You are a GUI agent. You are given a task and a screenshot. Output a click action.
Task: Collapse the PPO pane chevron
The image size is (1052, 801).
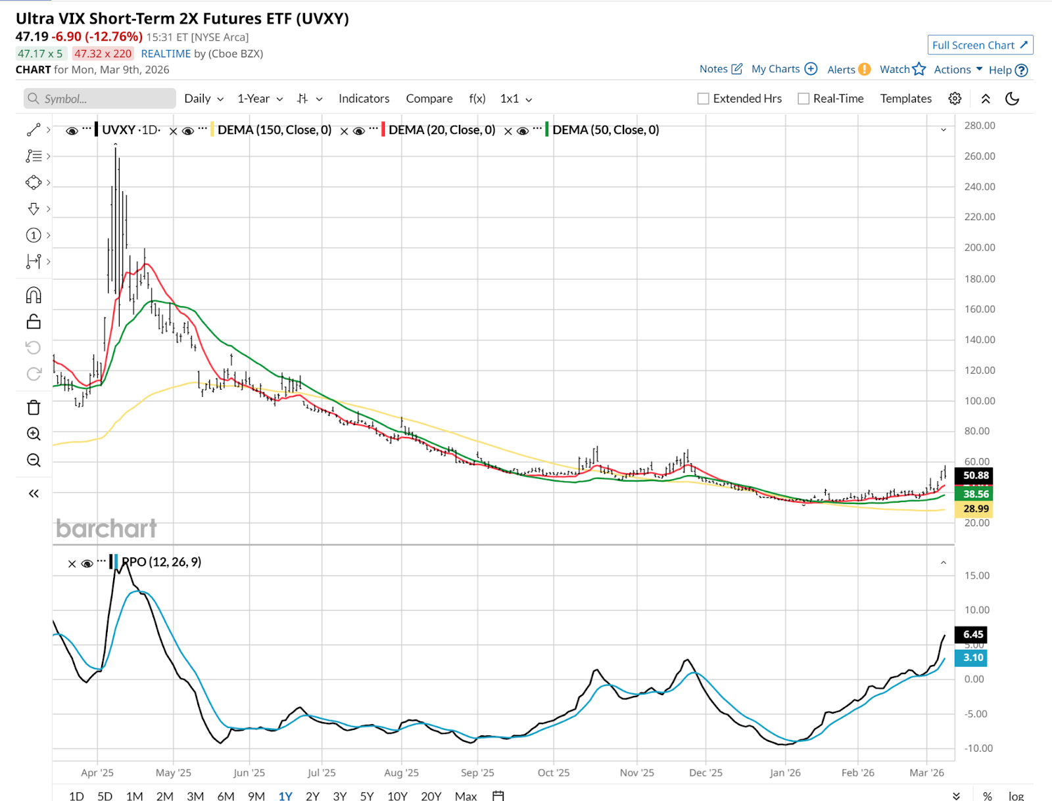(944, 562)
